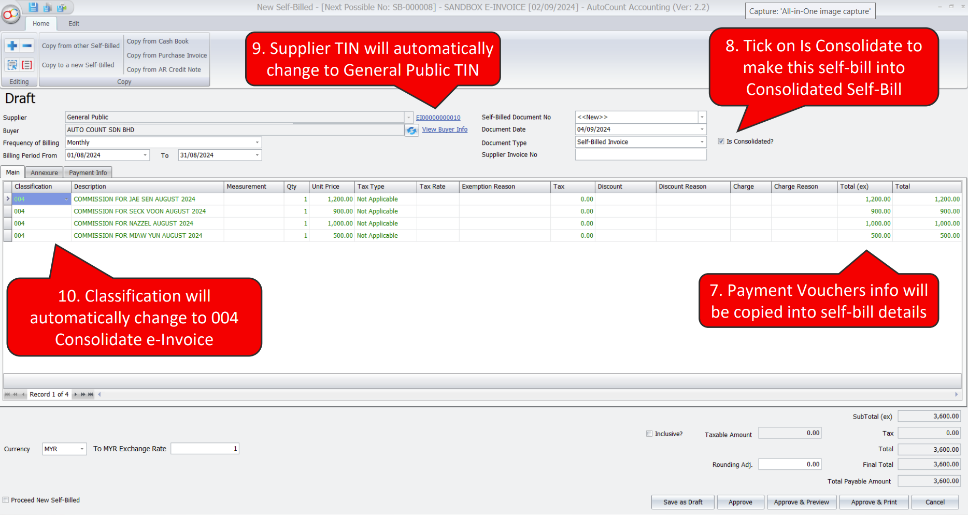Click the buyer refresh icon beside AUTO COUNT
The width and height of the screenshot is (968, 515).
(x=411, y=131)
